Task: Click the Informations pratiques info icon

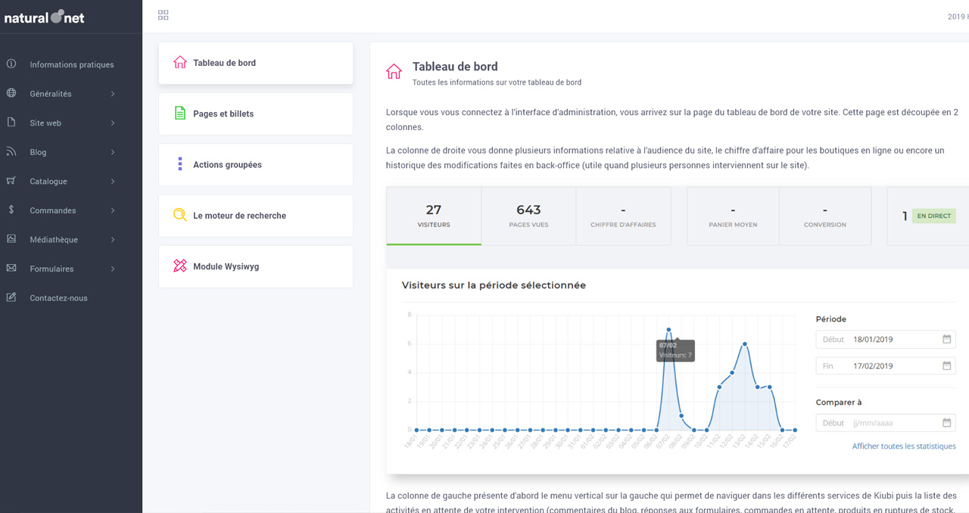Action: pos(11,64)
